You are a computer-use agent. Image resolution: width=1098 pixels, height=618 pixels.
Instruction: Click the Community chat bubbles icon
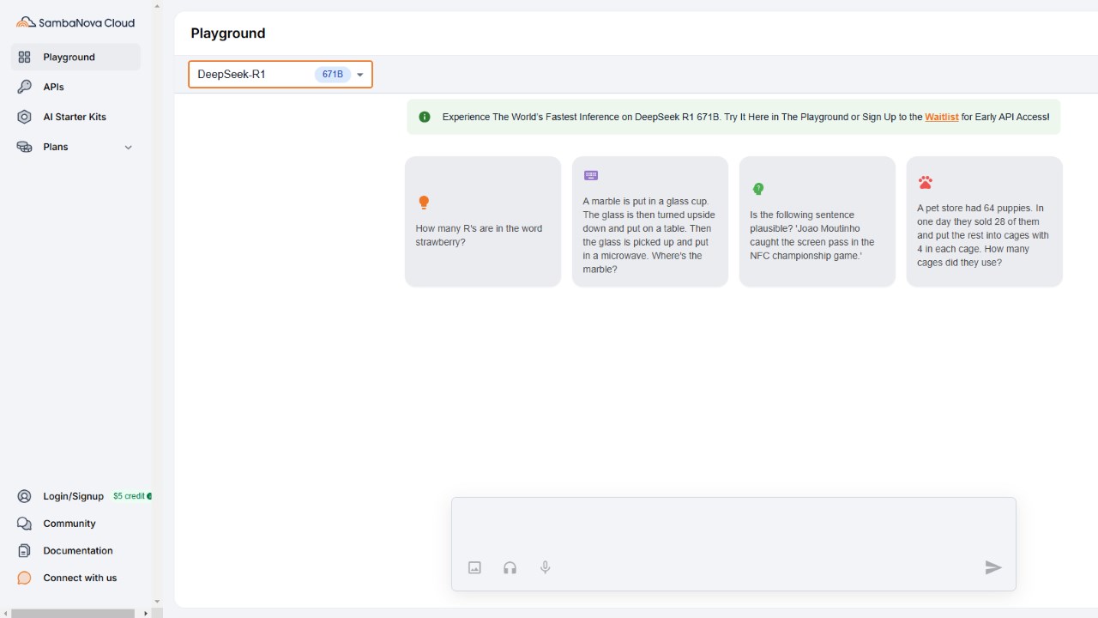tap(25, 524)
